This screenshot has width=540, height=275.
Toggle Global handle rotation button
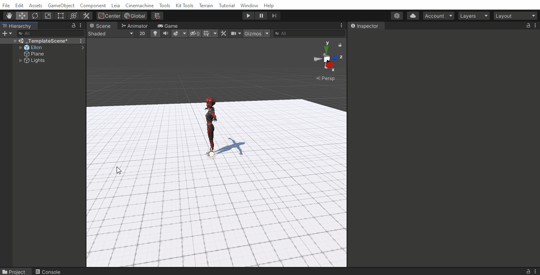[x=135, y=16]
